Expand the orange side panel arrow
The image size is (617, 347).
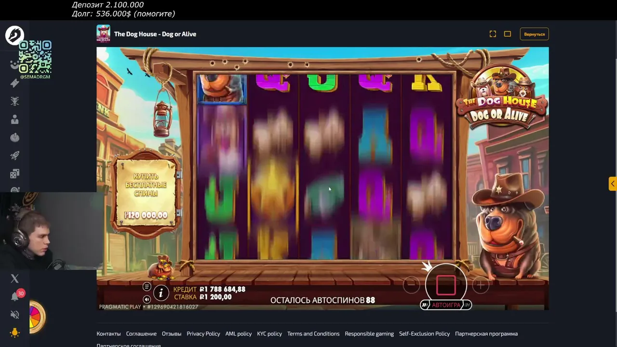(613, 184)
